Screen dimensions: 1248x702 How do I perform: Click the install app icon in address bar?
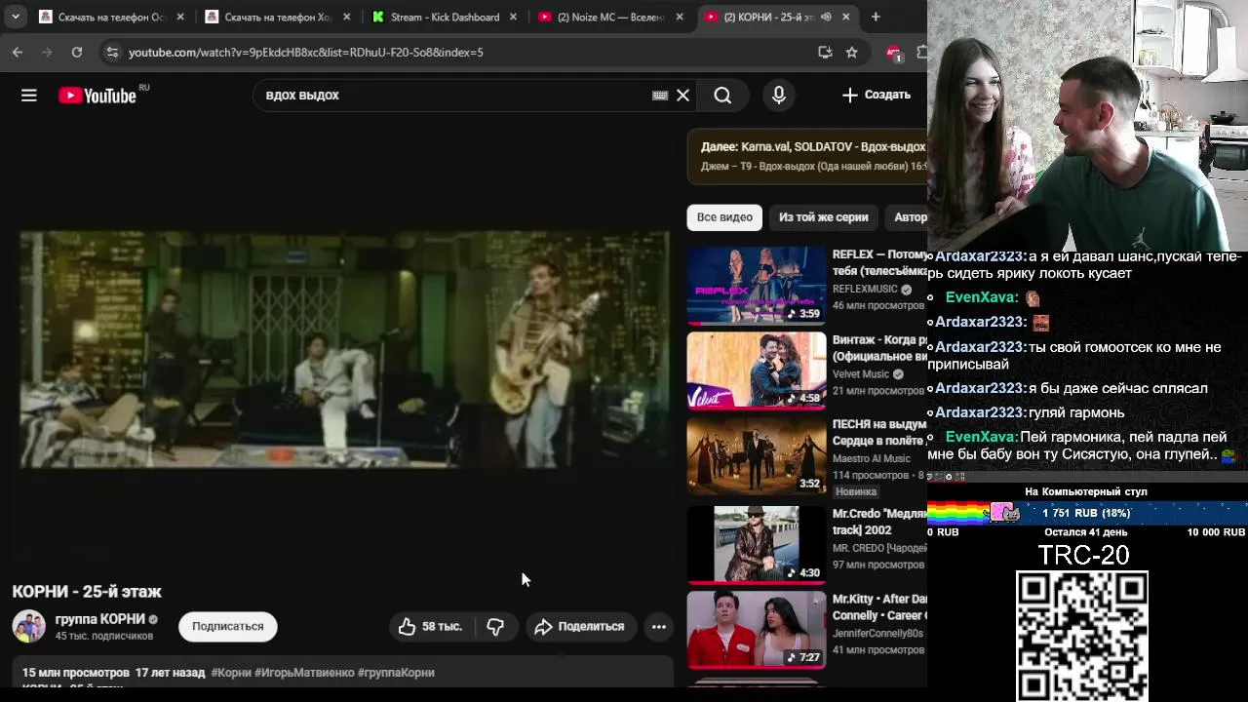click(x=825, y=52)
